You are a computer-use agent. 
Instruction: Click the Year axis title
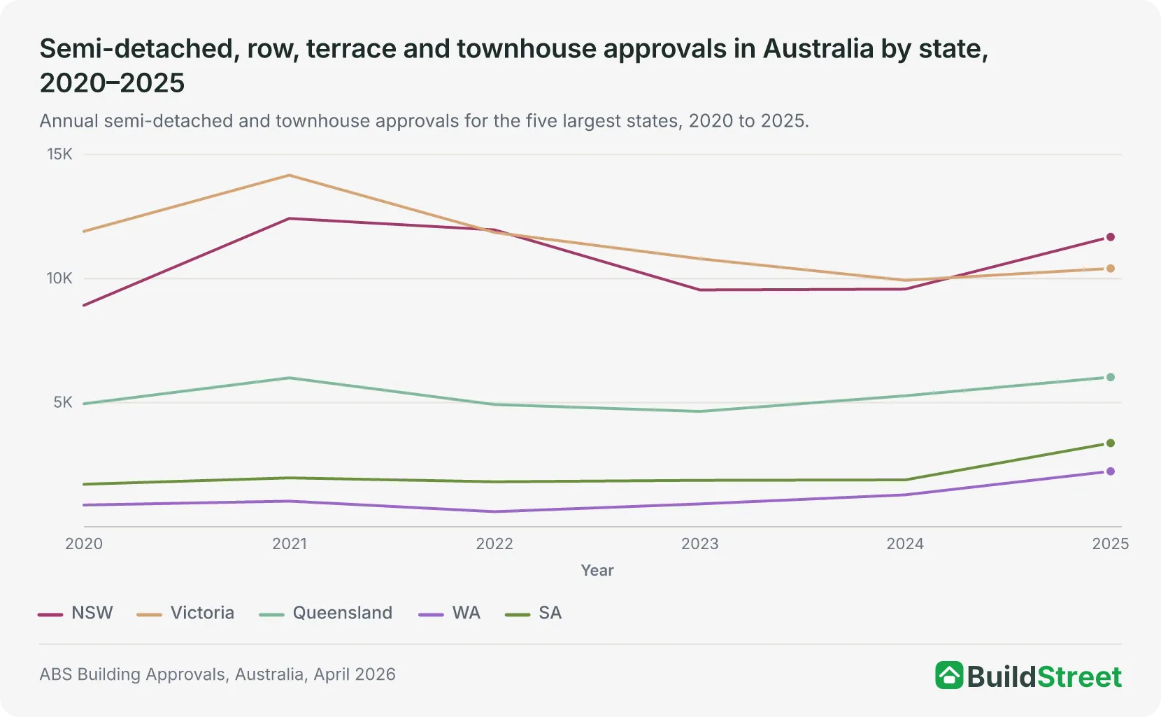(597, 570)
